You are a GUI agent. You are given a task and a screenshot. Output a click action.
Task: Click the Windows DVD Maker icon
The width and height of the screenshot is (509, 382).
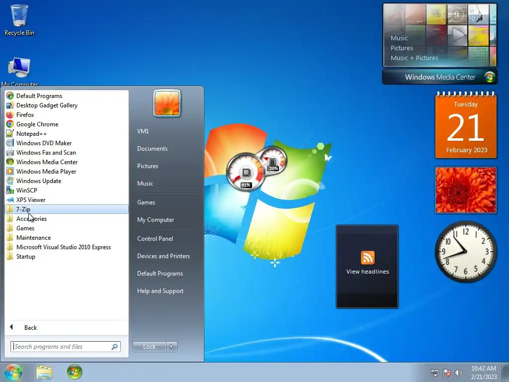pos(10,143)
